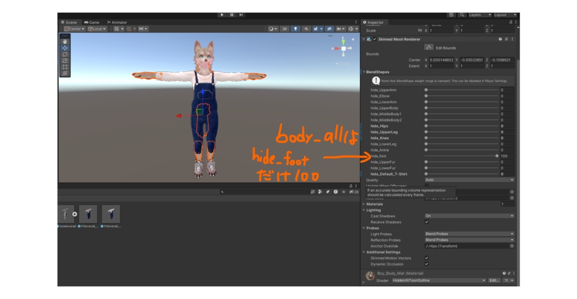The image size is (577, 299).
Task: Select the Scale tool
Action: (x=65, y=60)
